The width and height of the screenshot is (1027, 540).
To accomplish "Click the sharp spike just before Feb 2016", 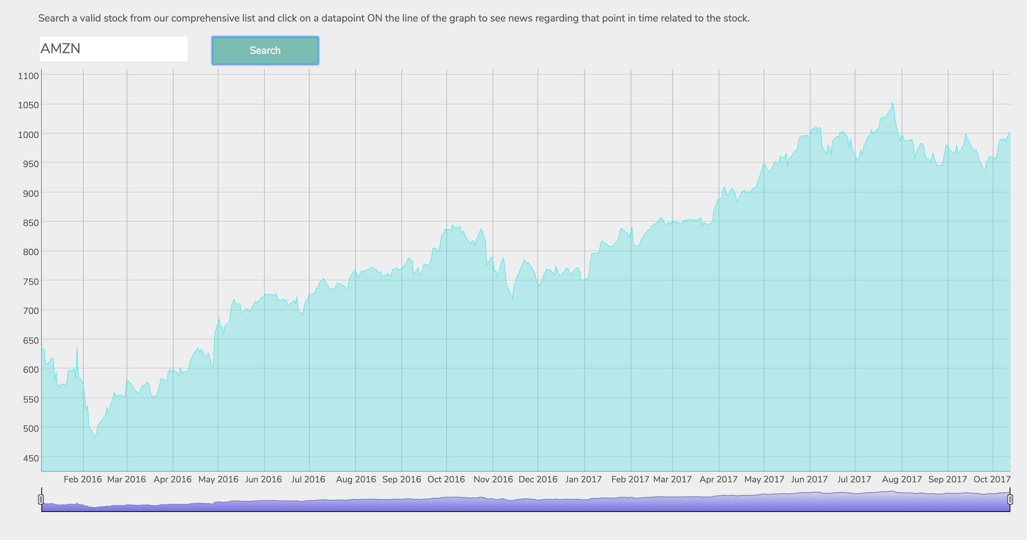I will (77, 349).
